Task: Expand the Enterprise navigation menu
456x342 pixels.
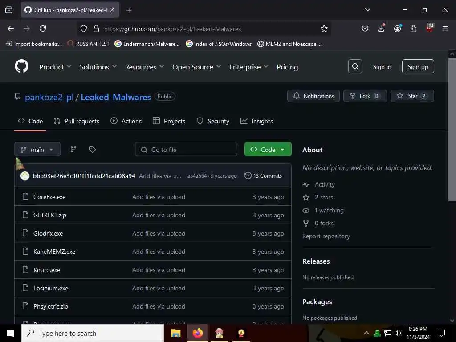Action: pyautogui.click(x=248, y=67)
